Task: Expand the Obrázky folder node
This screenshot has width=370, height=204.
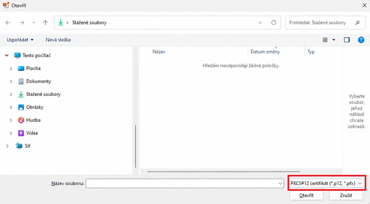Action: [11, 107]
